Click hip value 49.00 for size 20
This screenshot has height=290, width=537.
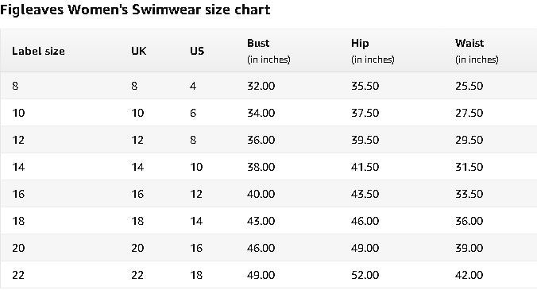pos(365,248)
